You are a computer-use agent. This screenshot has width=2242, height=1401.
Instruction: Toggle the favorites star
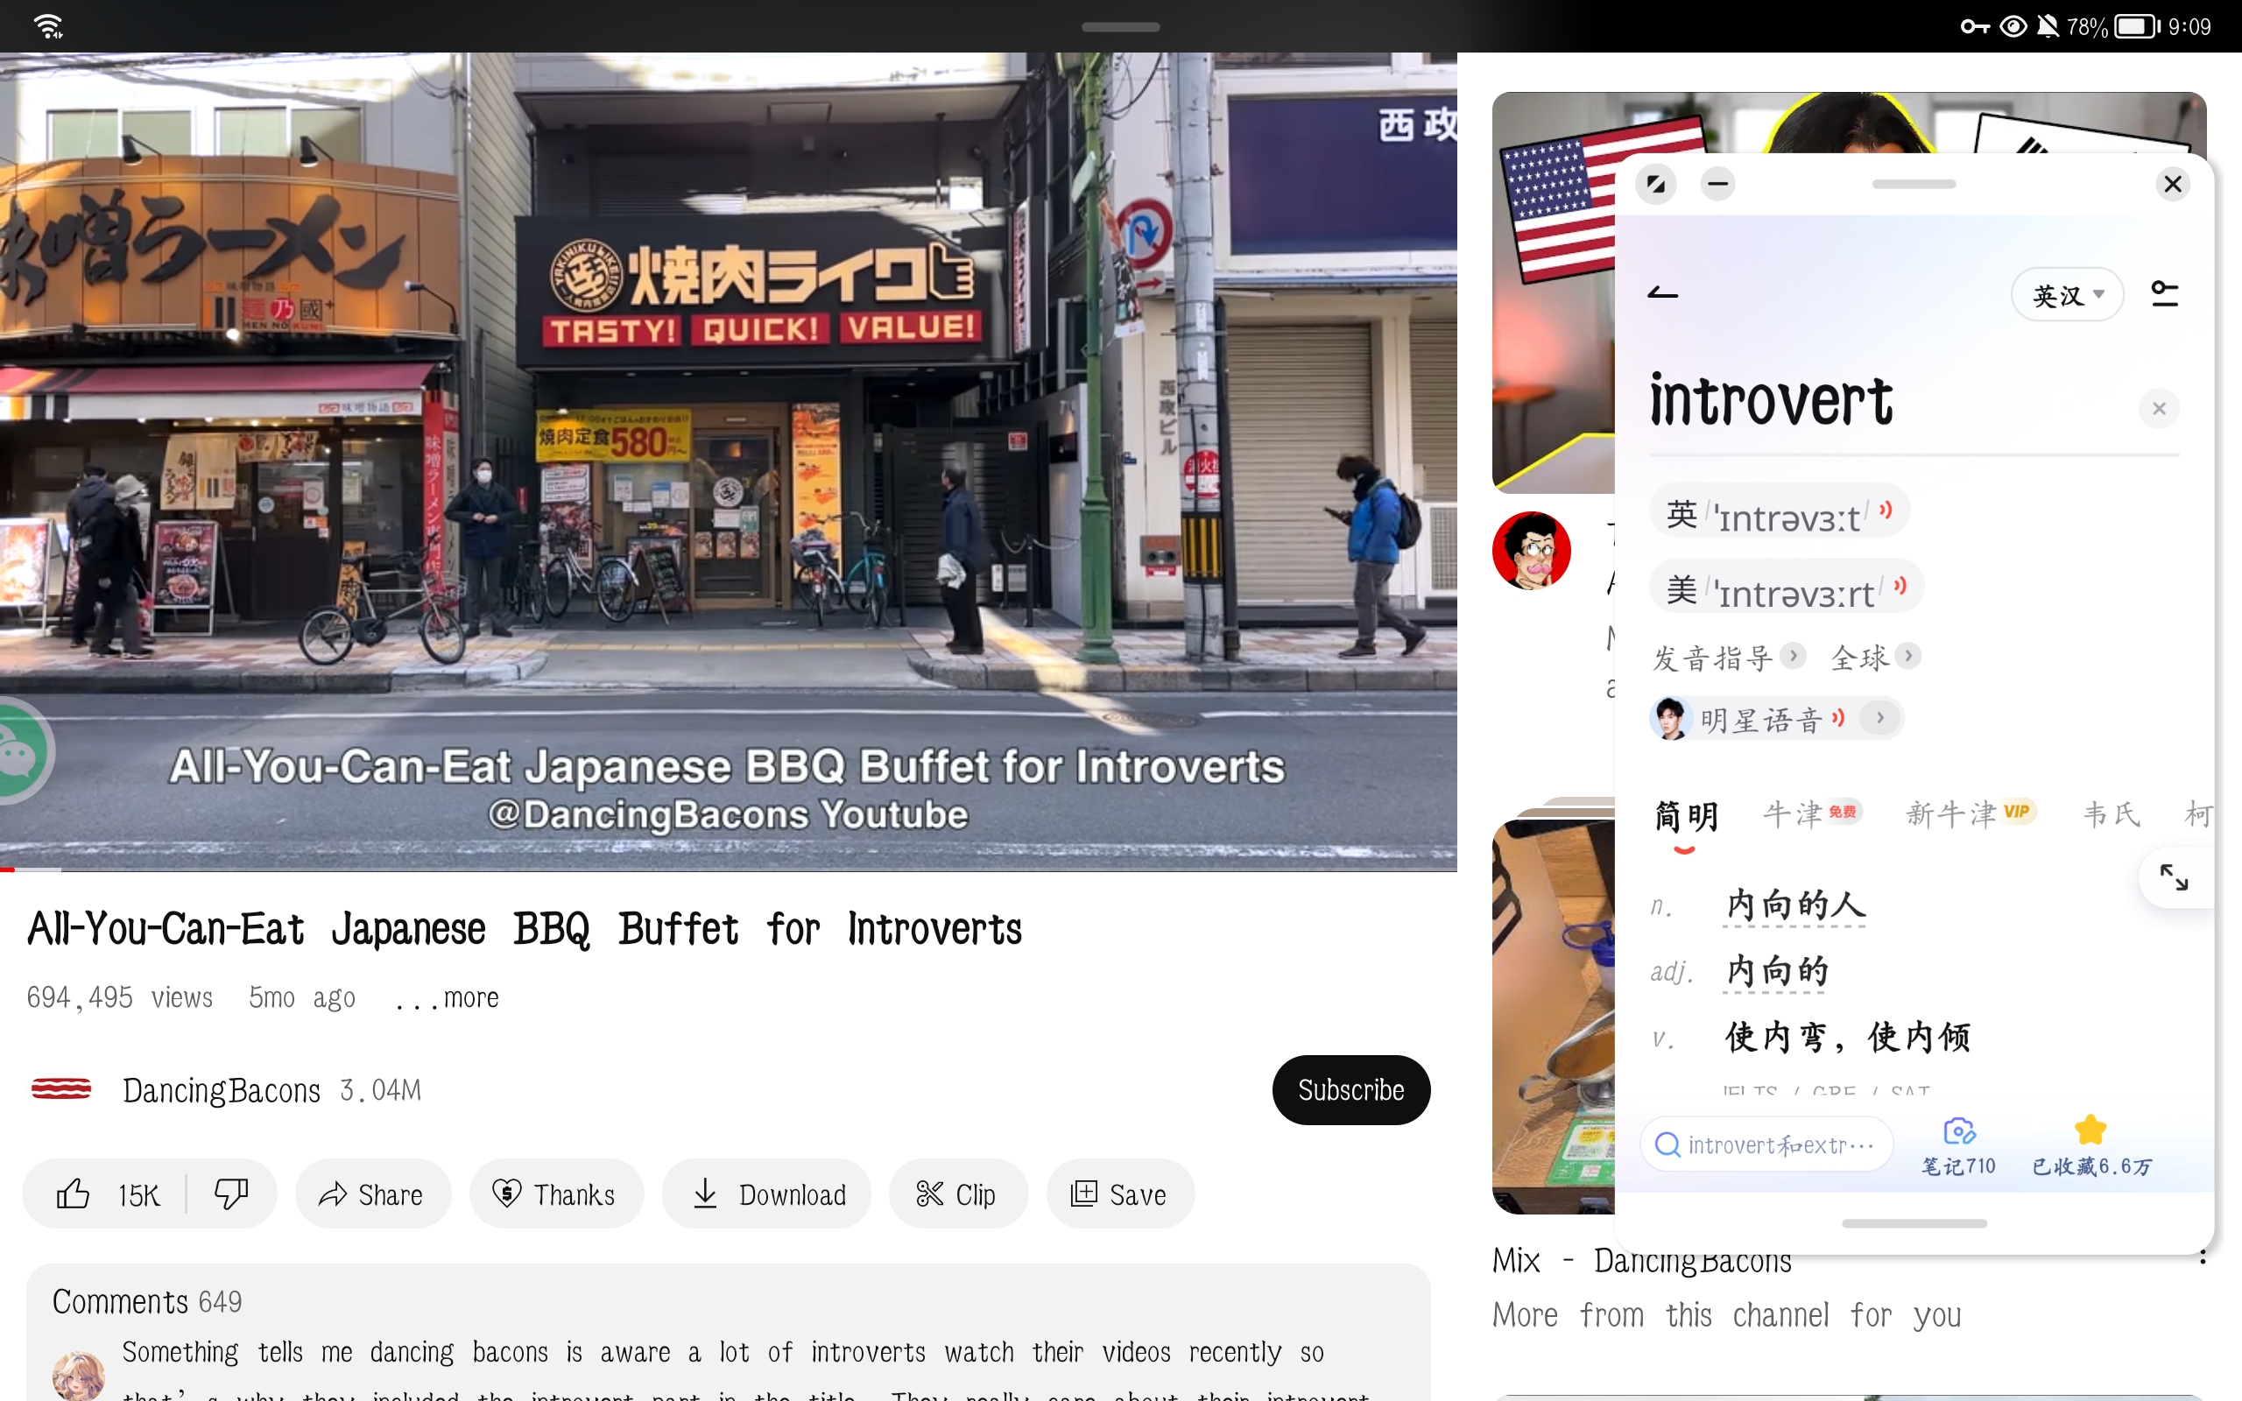[2090, 1130]
